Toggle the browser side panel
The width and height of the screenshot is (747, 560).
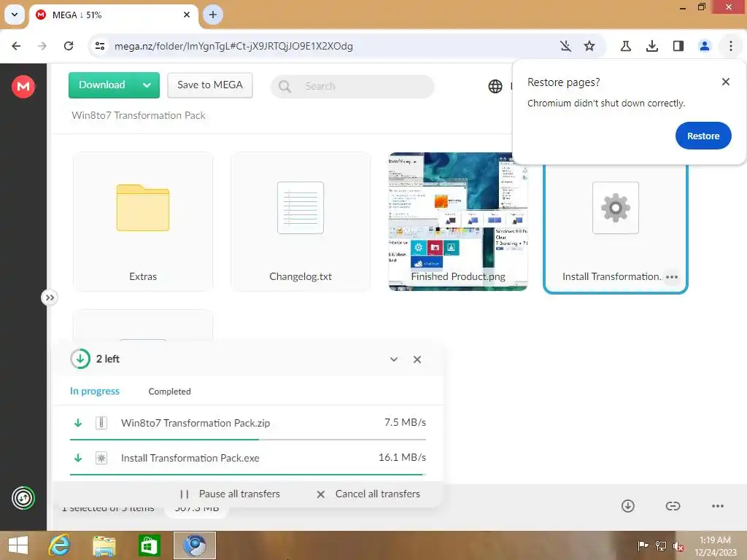click(x=678, y=46)
